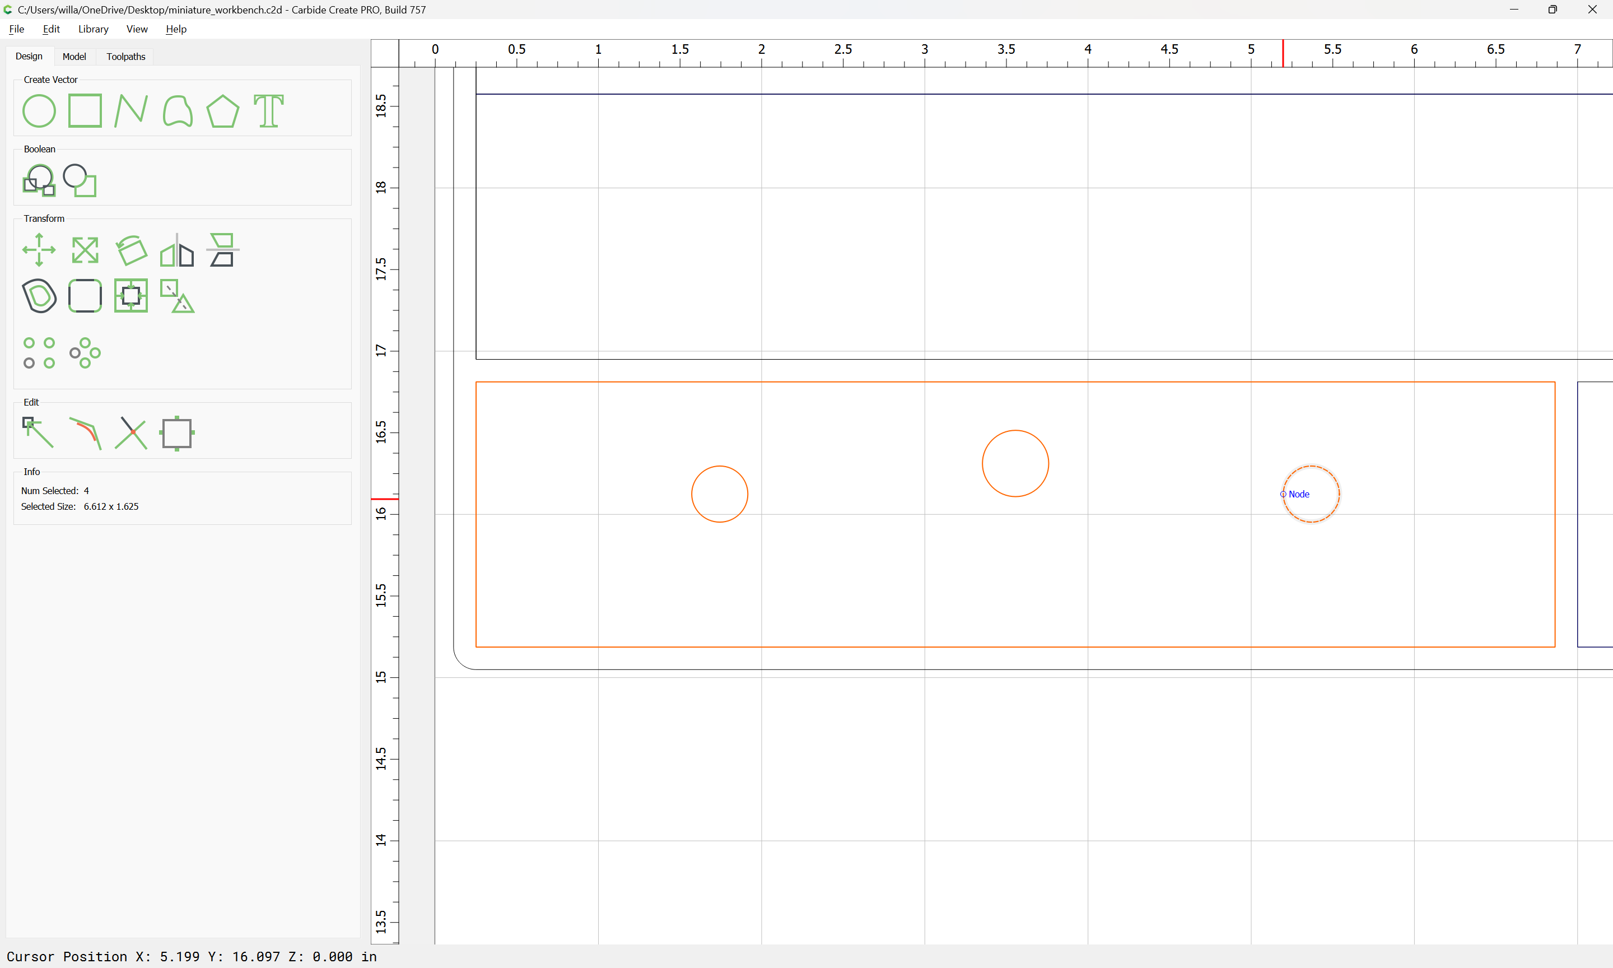Click the left small circle on canvas

tap(720, 494)
